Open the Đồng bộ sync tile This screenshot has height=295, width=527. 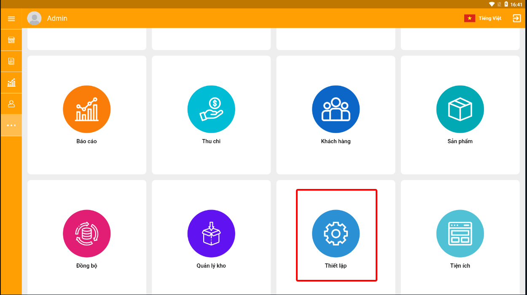point(87,239)
